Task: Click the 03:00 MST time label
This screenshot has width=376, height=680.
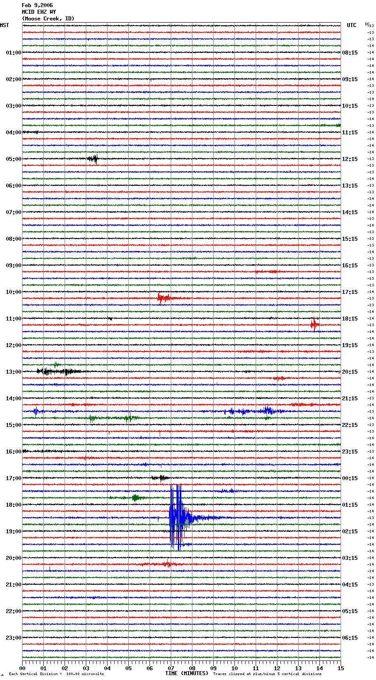Action: [x=14, y=106]
